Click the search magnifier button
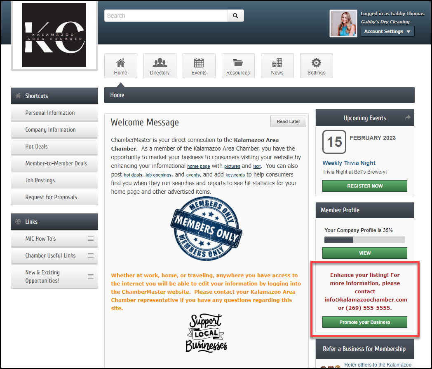Screen dimensions: 432x369 [235, 16]
